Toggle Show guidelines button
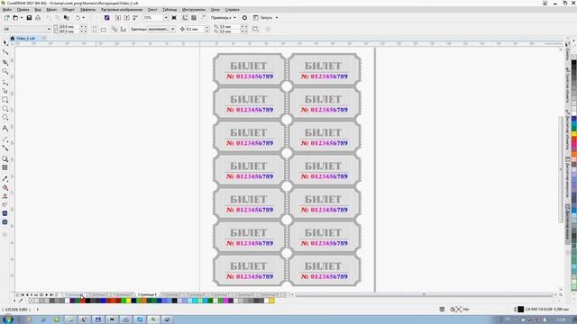 point(203,18)
